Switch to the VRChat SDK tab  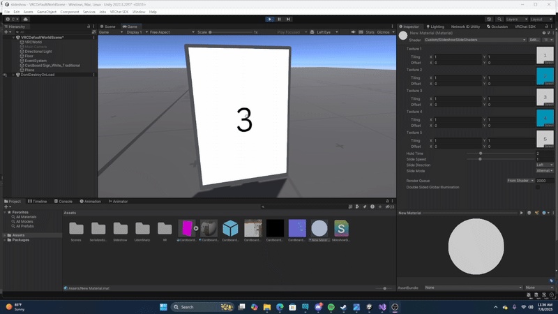pos(525,27)
